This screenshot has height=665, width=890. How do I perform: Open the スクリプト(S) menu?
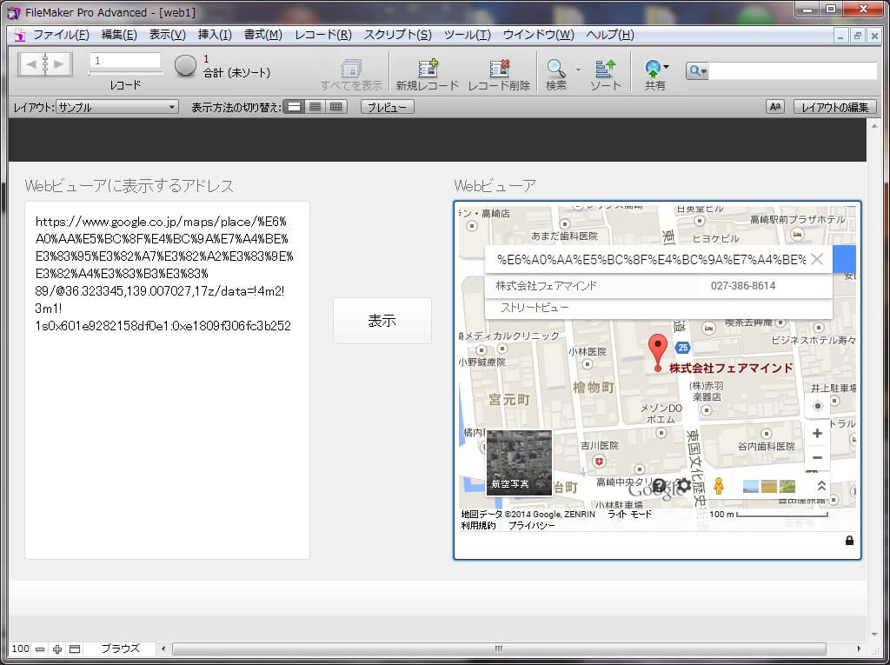(397, 35)
